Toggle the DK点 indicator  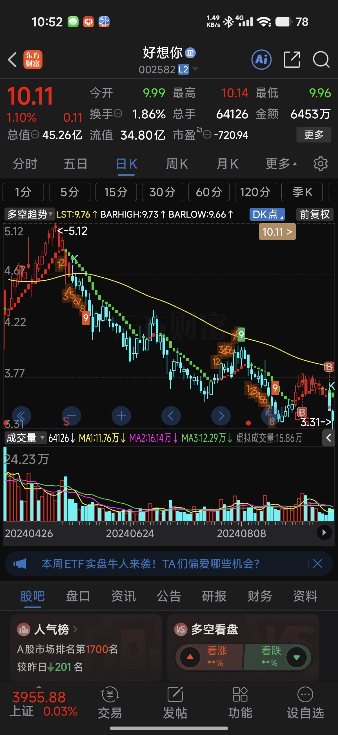(267, 214)
